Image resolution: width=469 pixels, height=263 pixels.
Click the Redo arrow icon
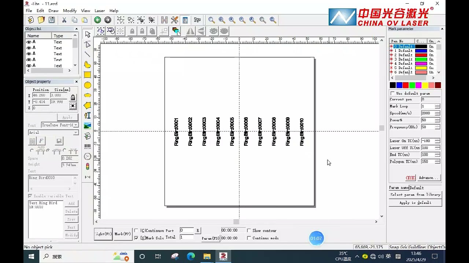pos(108,20)
